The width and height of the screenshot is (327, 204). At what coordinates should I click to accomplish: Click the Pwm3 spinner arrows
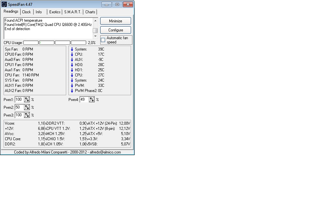pyautogui.click(x=27, y=115)
